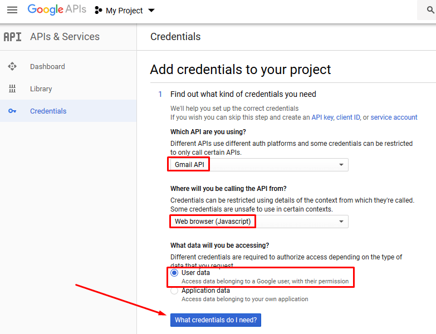Screen dimensions: 436x334
Task: Click 'Access data belonging to a Google user' text
Action: pyautogui.click(x=265, y=281)
